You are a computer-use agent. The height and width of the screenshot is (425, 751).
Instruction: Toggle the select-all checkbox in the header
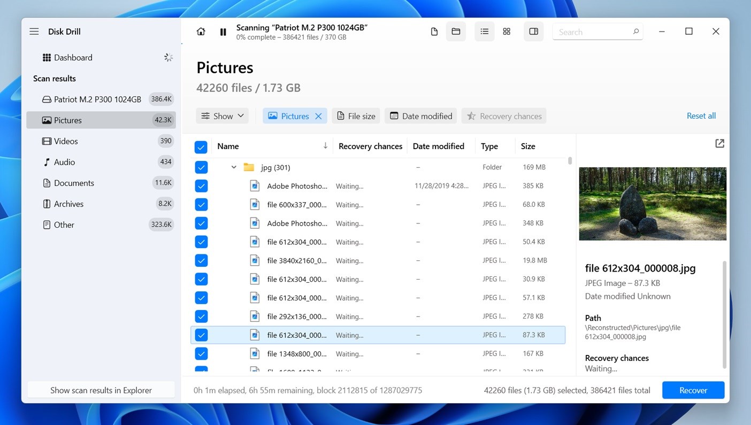click(x=201, y=146)
